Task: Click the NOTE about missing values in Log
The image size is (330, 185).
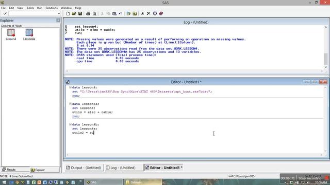Action: (x=155, y=39)
